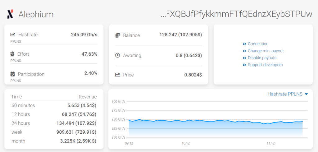Click the Time column header
Screen dimensions: 318x152
[x=16, y=97]
